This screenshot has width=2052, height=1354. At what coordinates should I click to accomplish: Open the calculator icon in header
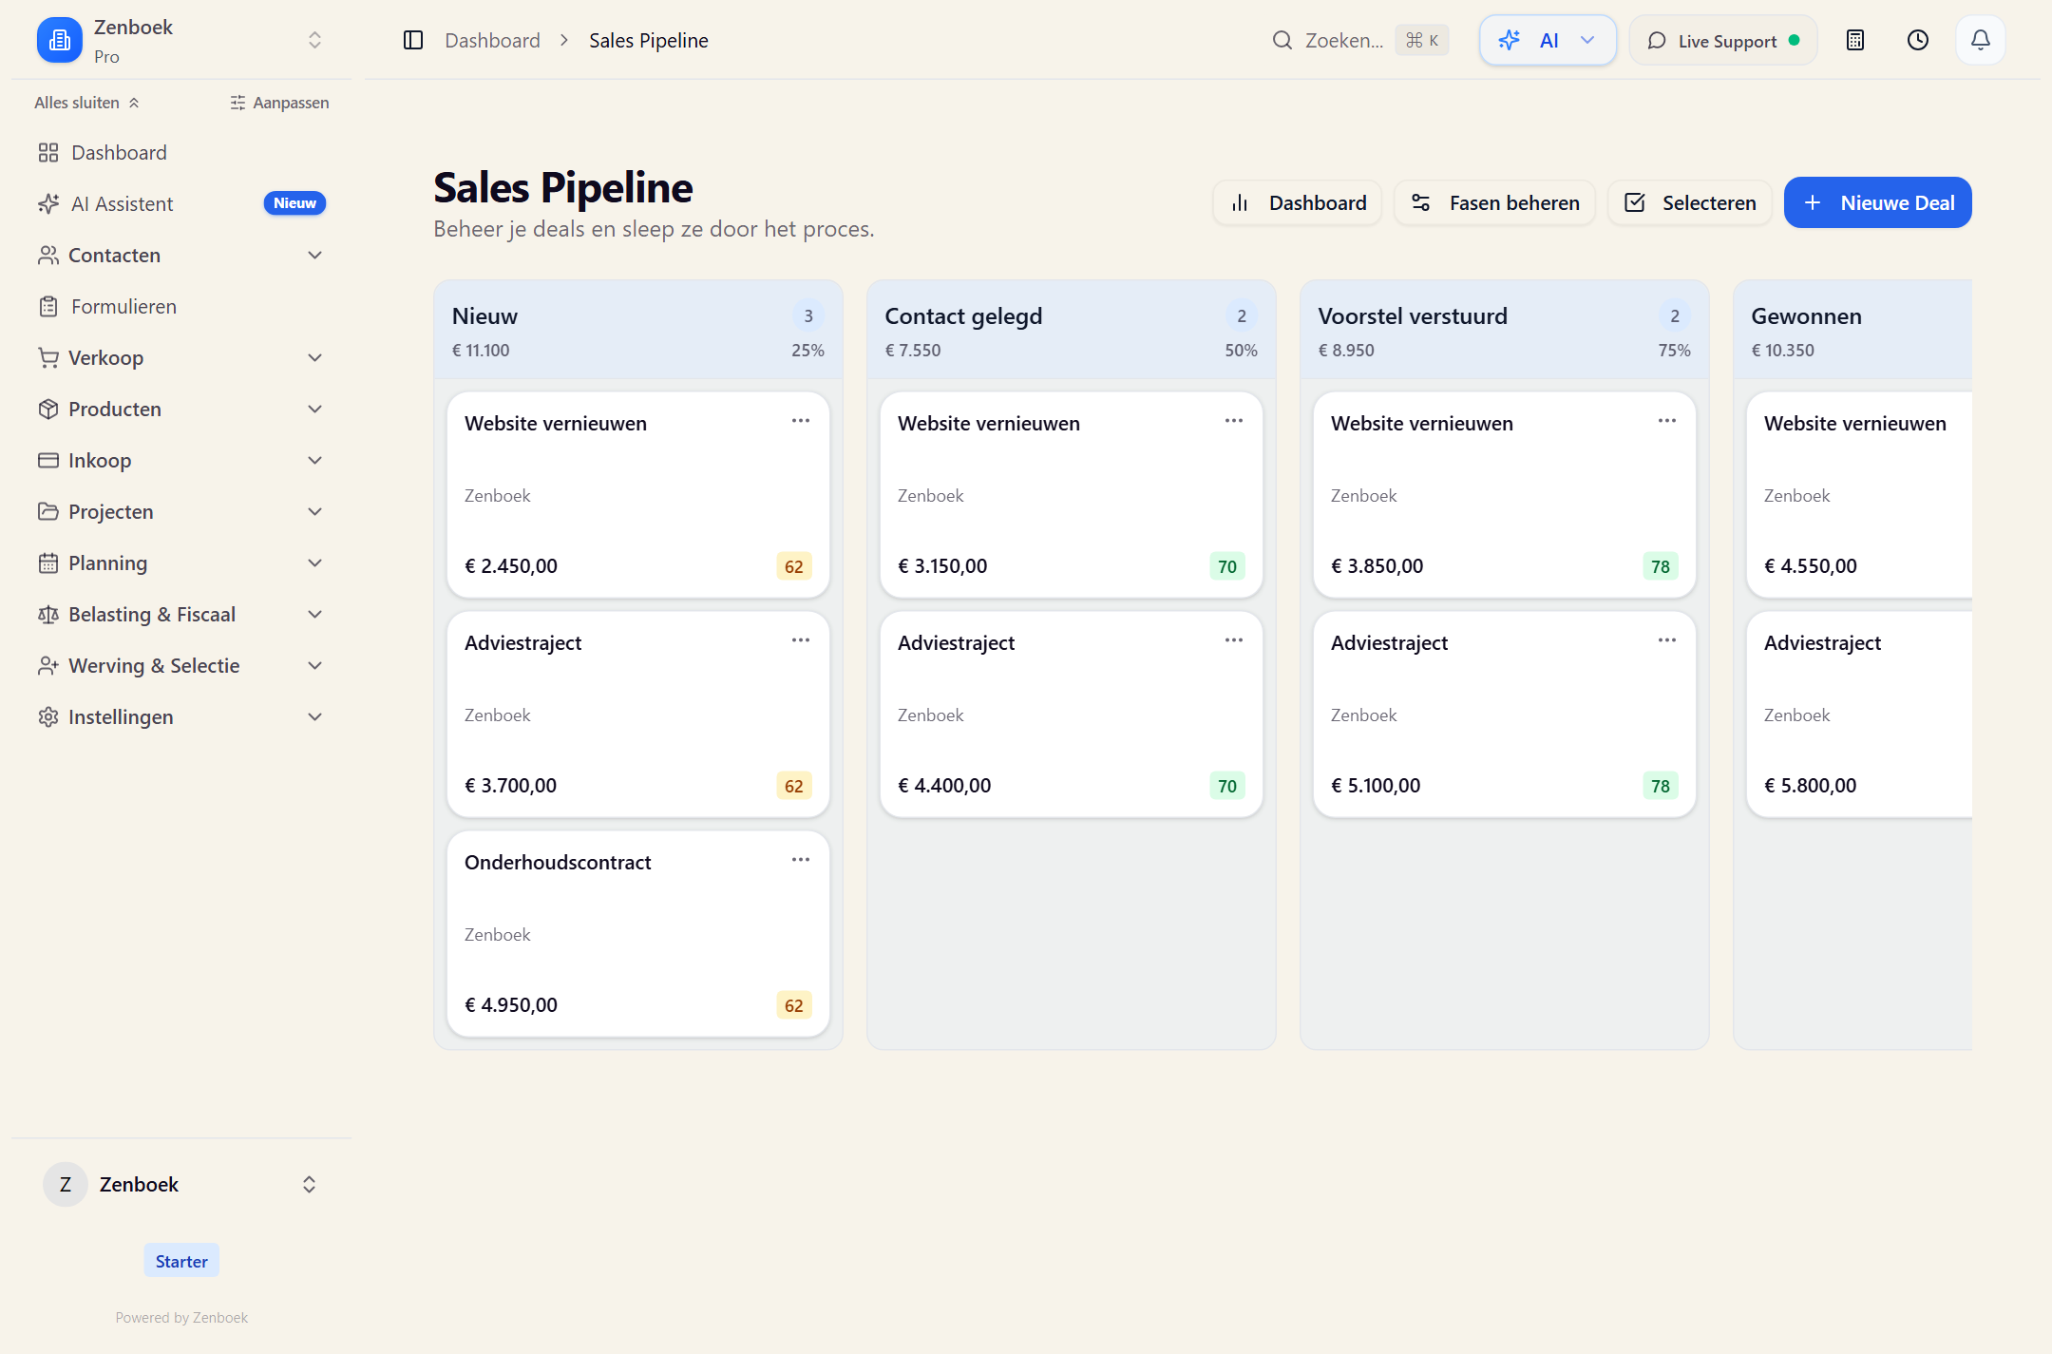pos(1854,40)
